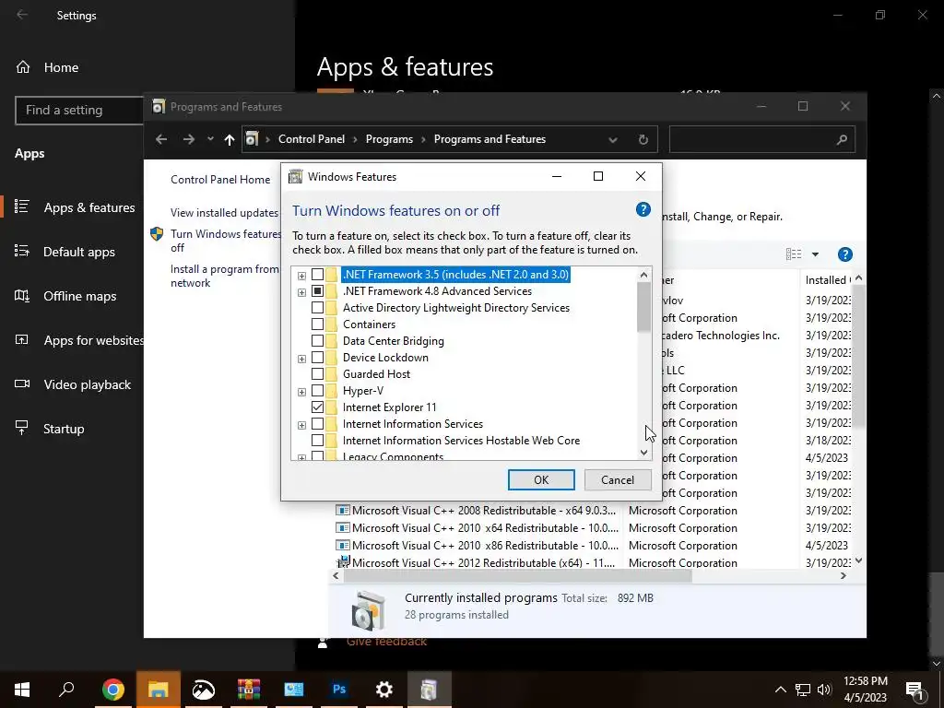Open View installed updates link
The height and width of the screenshot is (708, 944).
[224, 213]
